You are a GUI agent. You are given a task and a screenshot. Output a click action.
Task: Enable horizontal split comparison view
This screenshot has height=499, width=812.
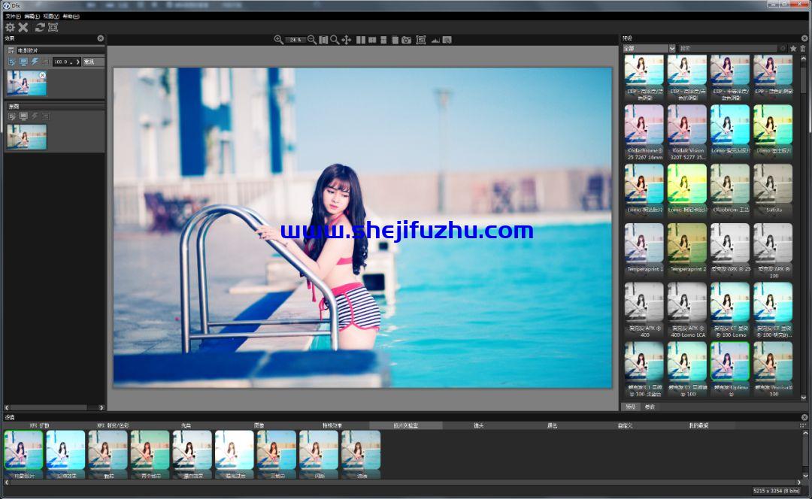point(383,40)
